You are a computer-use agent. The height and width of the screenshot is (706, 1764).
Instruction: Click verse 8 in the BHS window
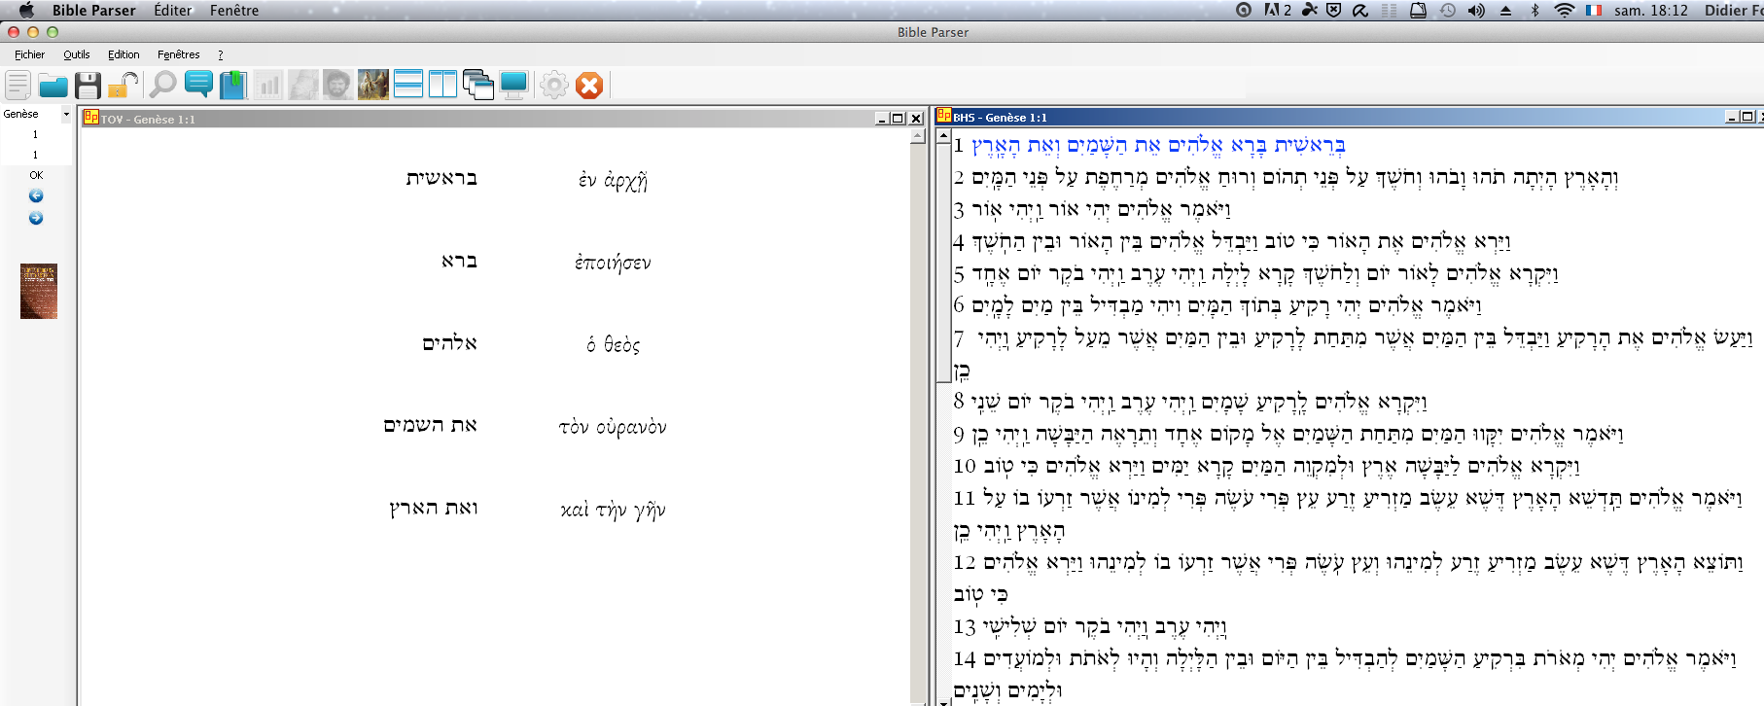coord(1190,402)
